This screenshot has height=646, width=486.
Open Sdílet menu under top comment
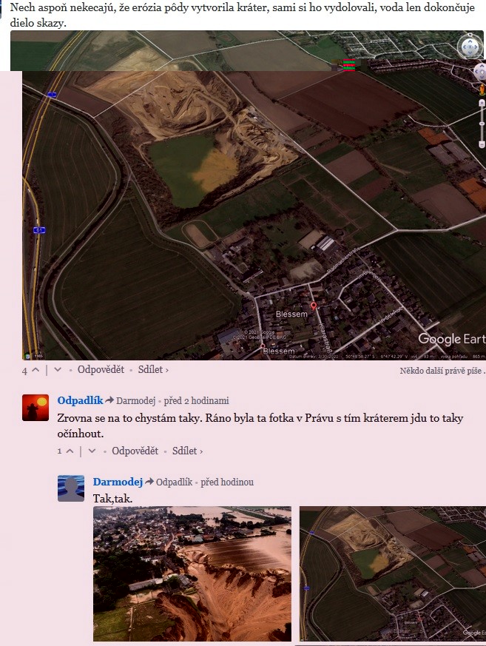[x=153, y=369]
